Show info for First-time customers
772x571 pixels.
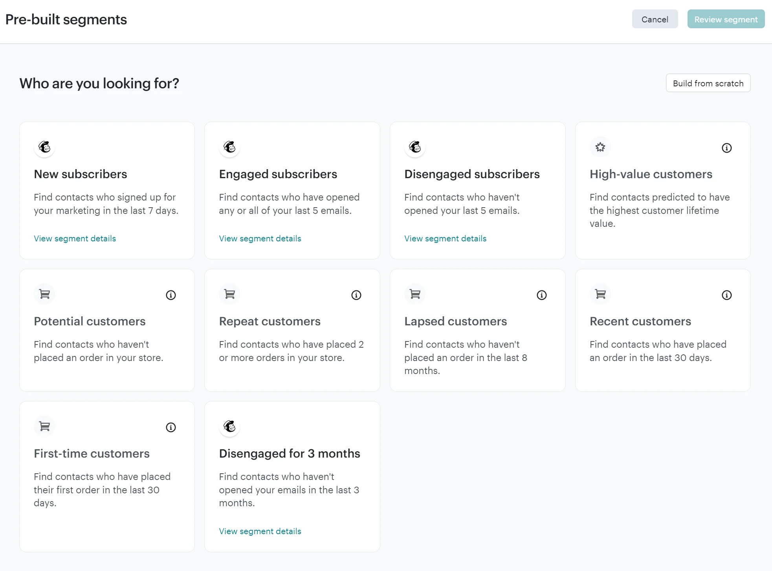171,427
